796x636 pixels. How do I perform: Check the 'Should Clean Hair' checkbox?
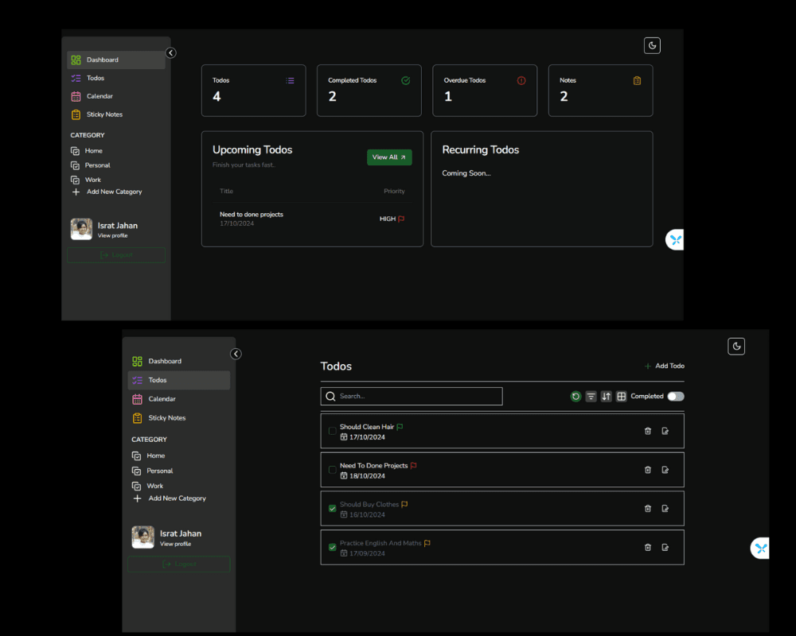pyautogui.click(x=332, y=431)
